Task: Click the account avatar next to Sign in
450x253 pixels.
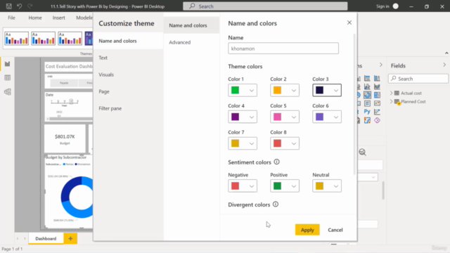Action: click(395, 6)
